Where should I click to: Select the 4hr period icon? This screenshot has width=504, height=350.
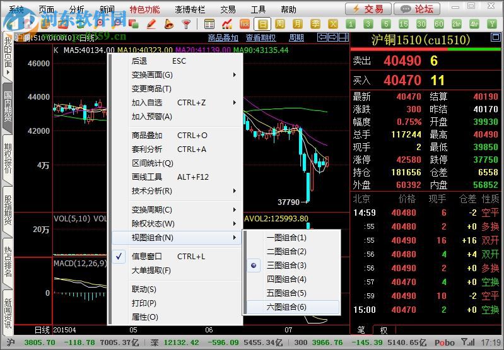pos(474,24)
